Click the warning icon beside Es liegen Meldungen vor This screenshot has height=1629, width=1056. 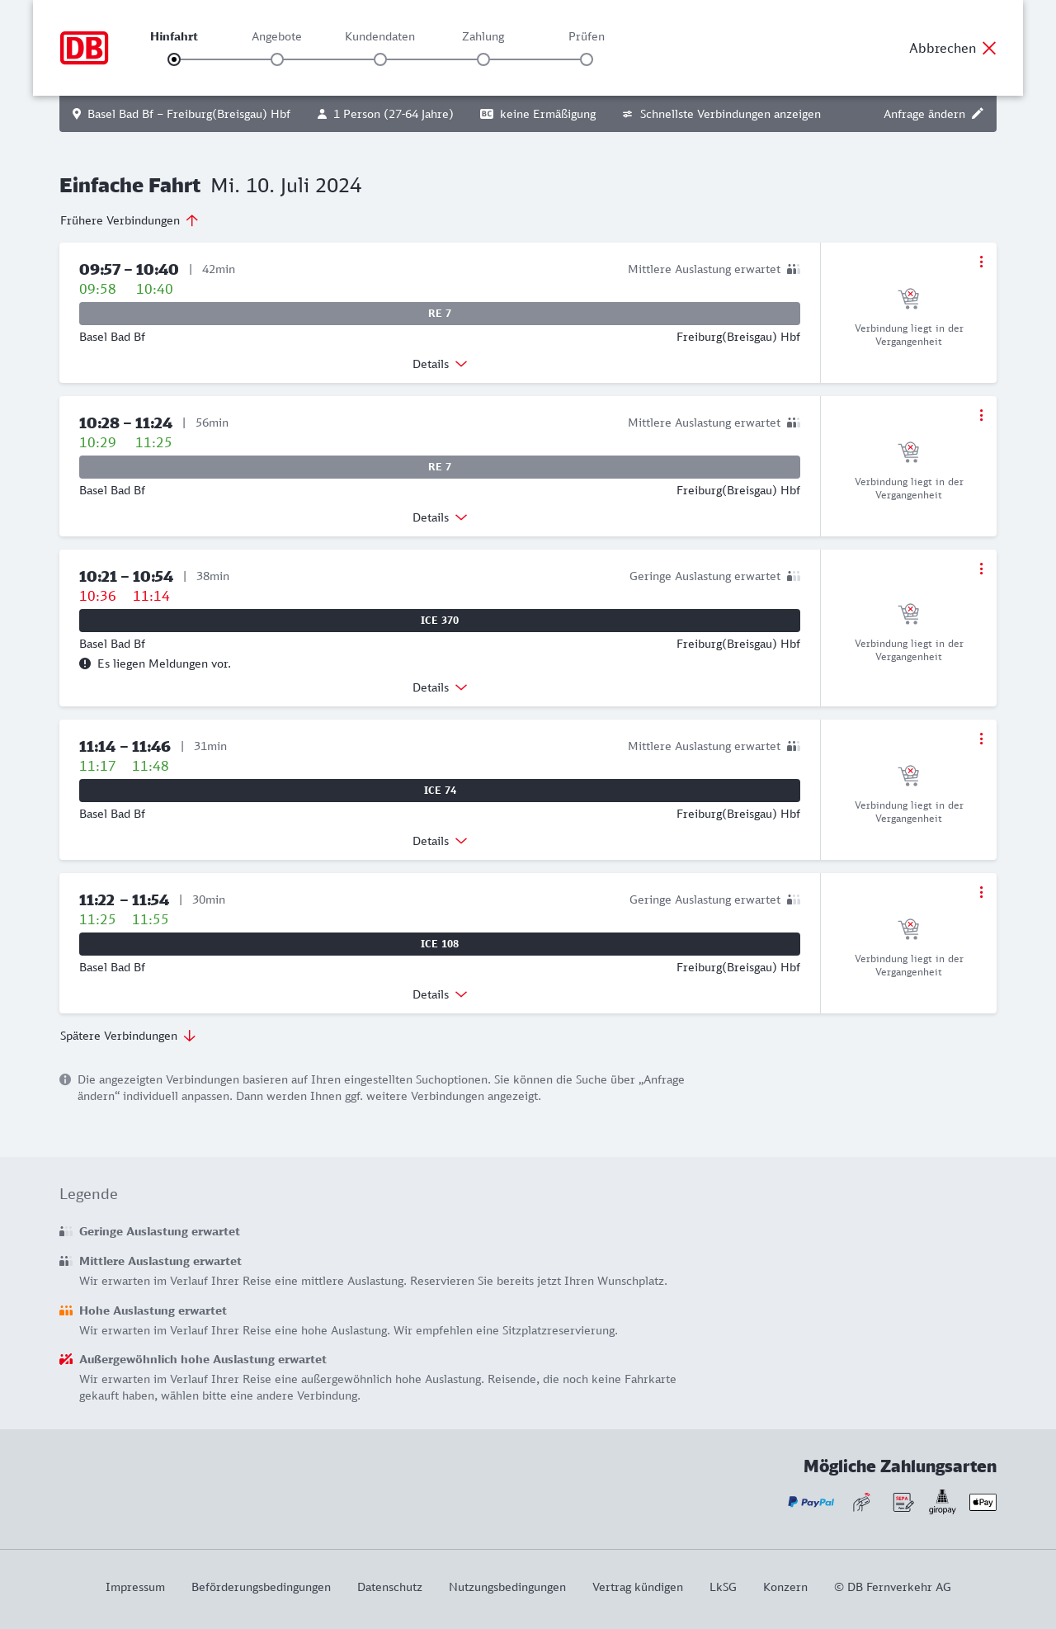pos(85,663)
